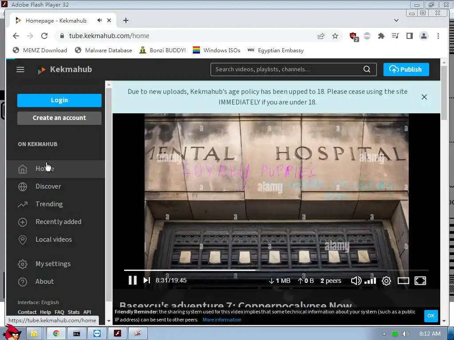Seek on the video progress bar

point(276,270)
